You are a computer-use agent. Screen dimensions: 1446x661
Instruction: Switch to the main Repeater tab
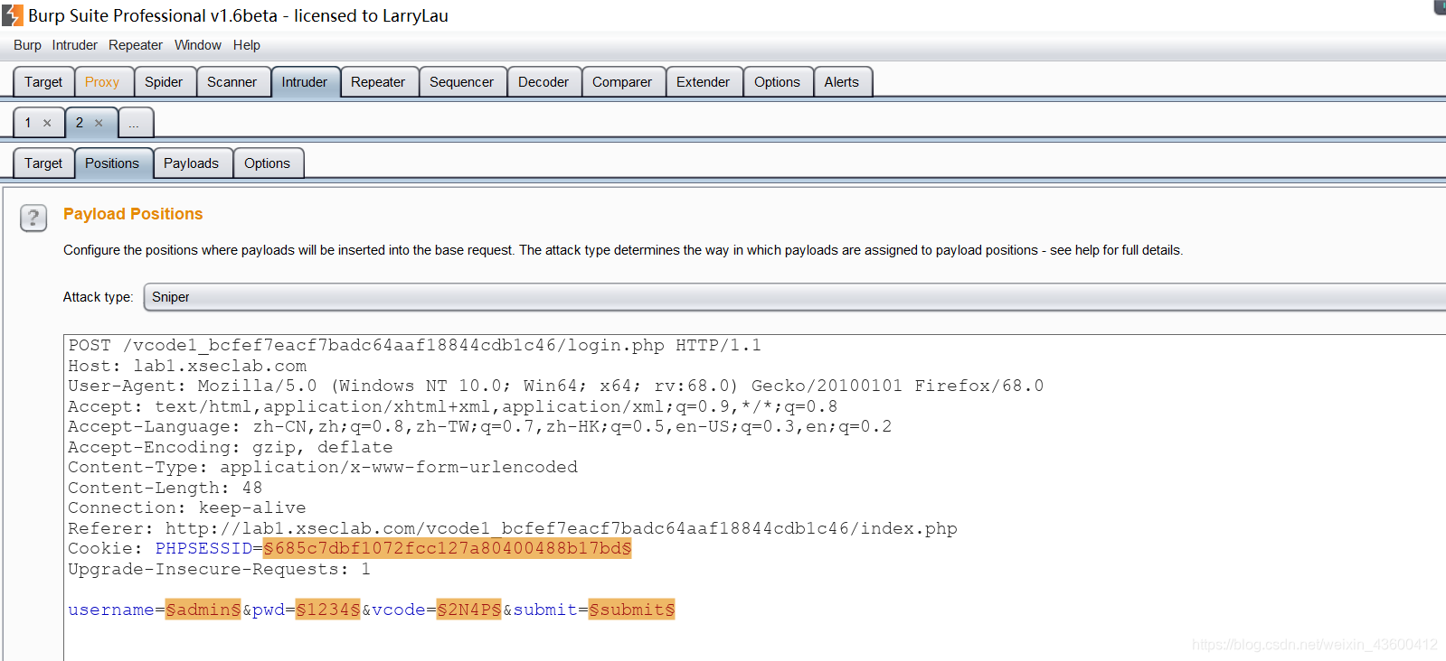coord(378,82)
